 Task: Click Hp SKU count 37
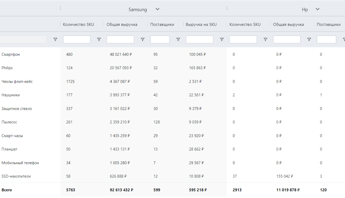(x=235, y=176)
